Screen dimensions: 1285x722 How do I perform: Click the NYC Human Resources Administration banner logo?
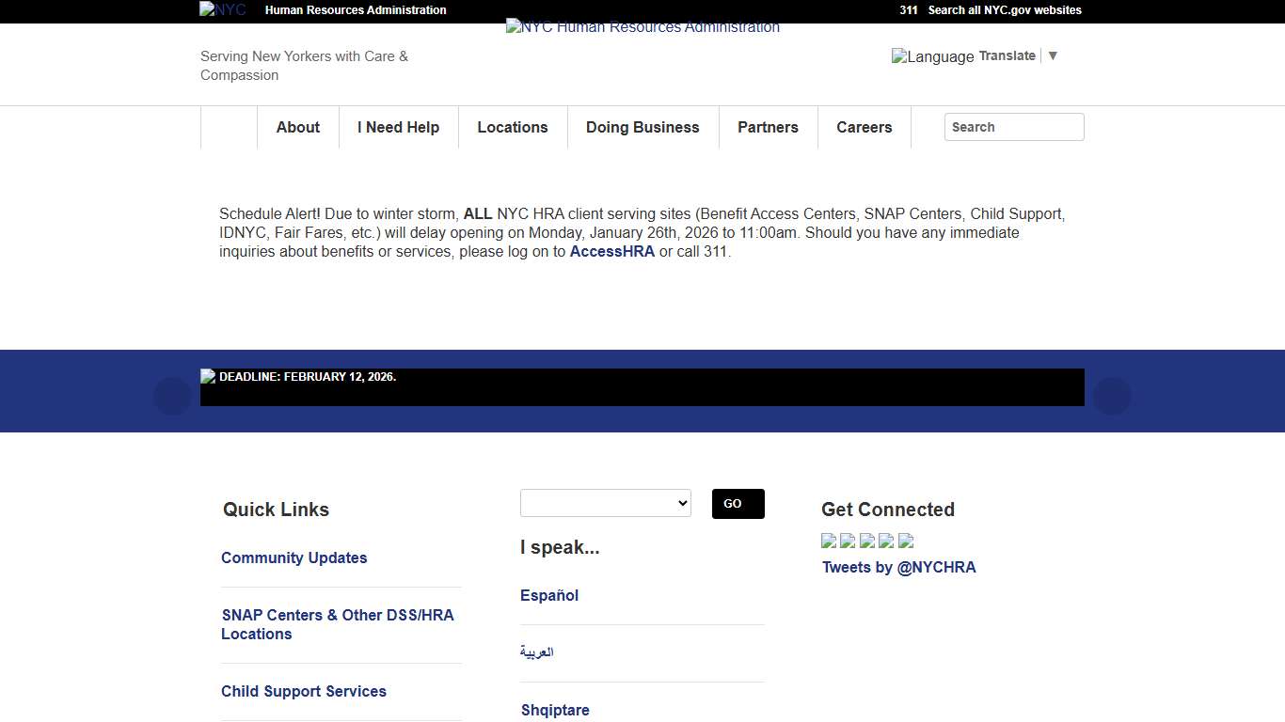(642, 27)
